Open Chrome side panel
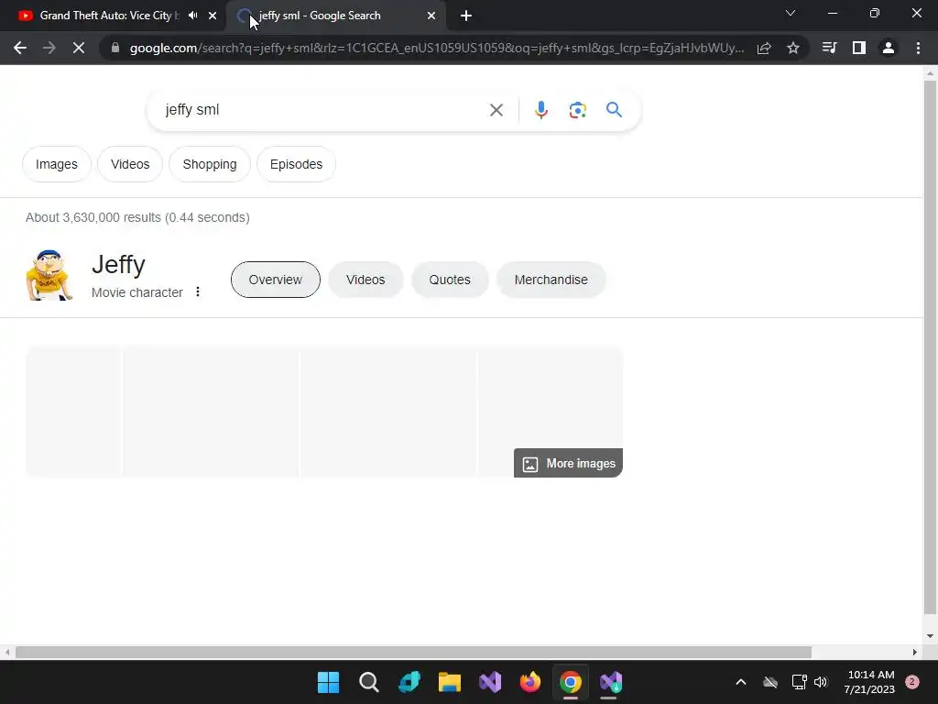The image size is (938, 704). click(x=859, y=48)
